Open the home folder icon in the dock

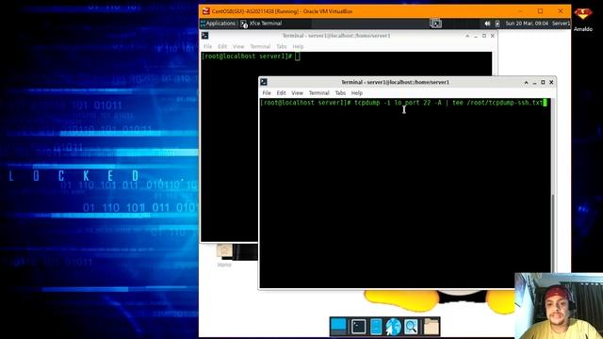coord(432,327)
